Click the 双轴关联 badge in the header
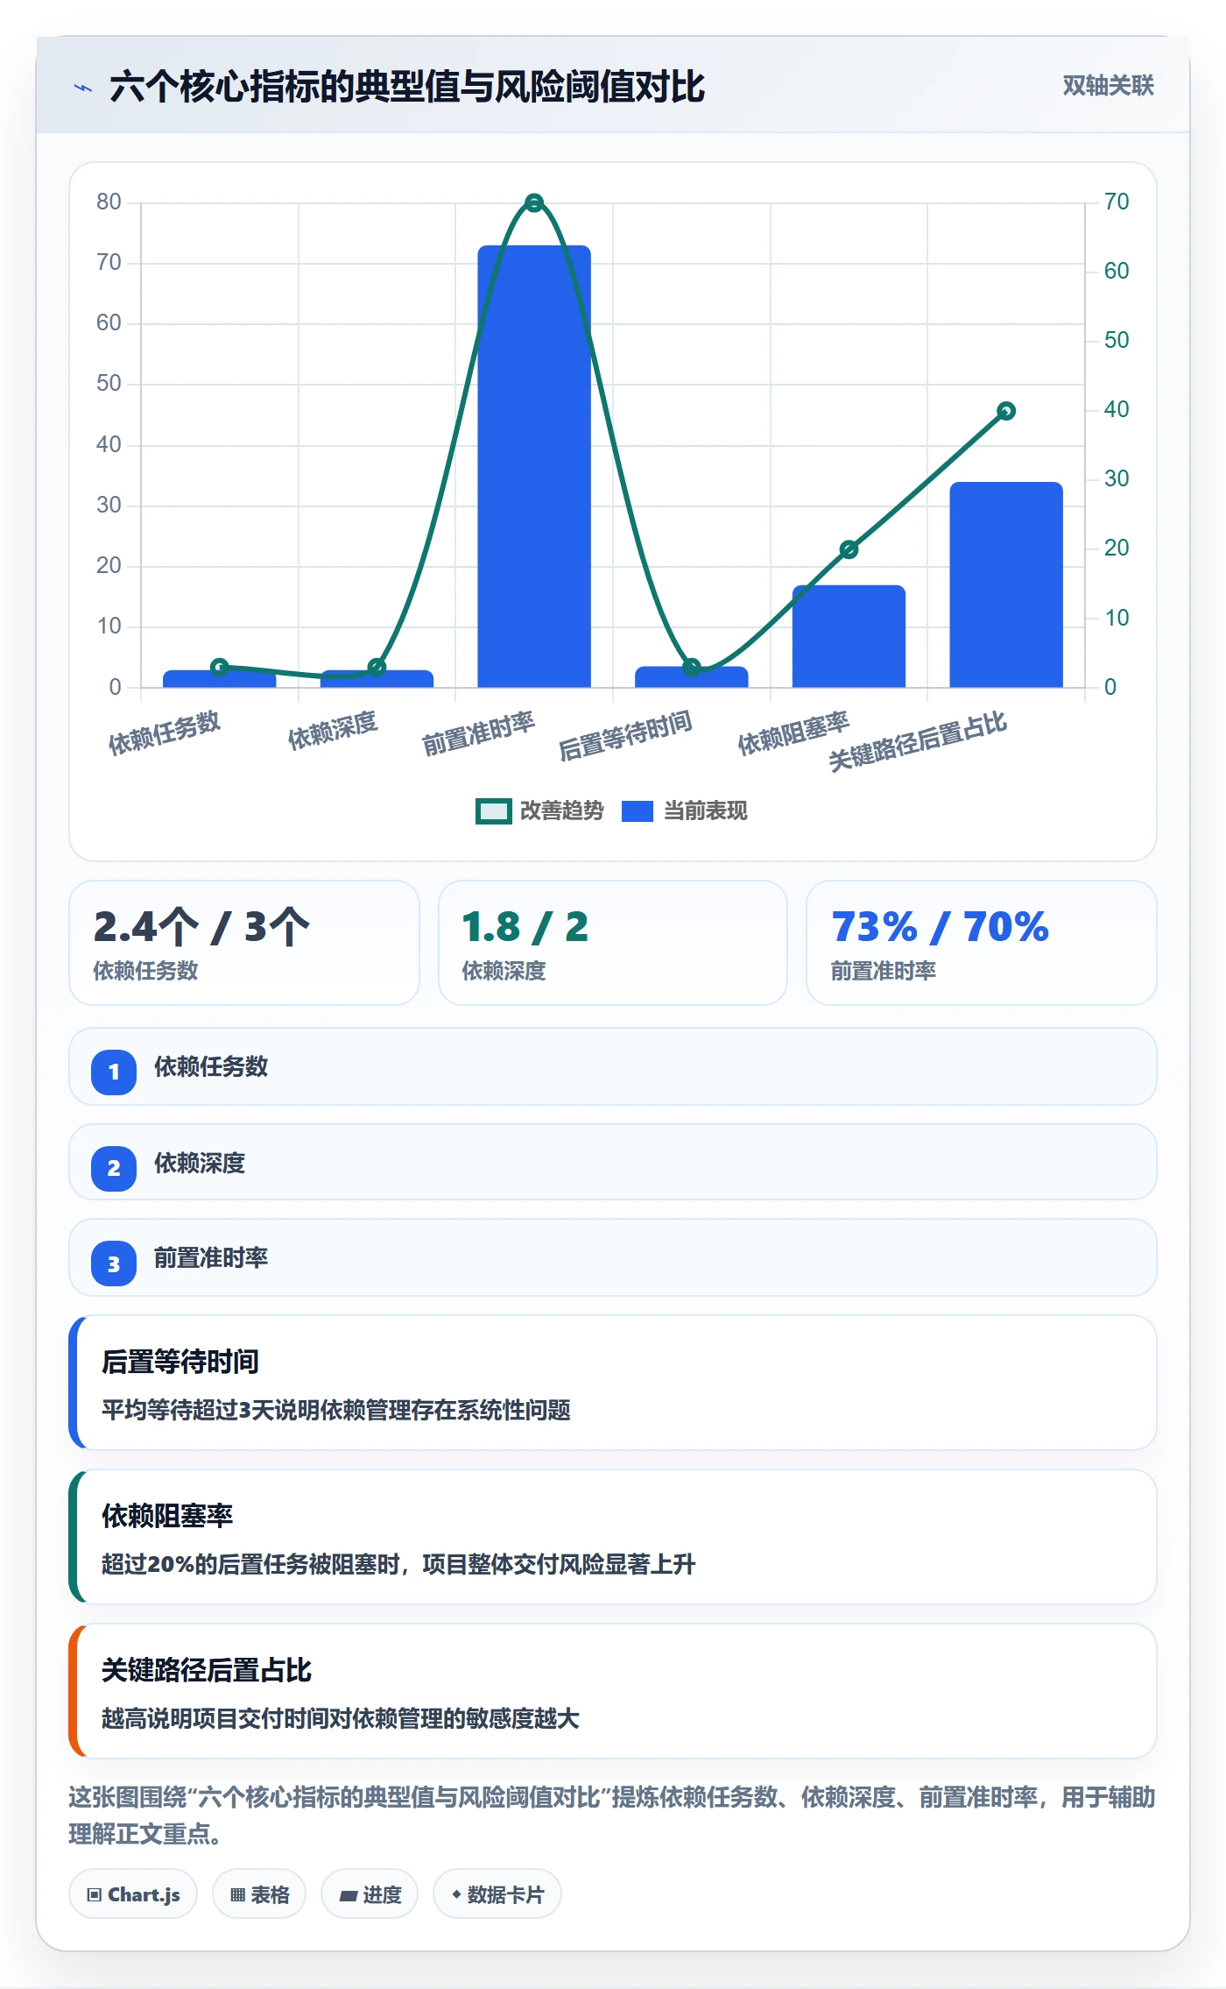The width and height of the screenshot is (1226, 1989). coord(1108,86)
